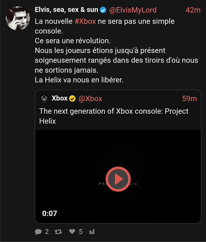Image resolution: width=206 pixels, height=242 pixels.
Task: Click the 0:07 video duration label
Action: tap(49, 213)
